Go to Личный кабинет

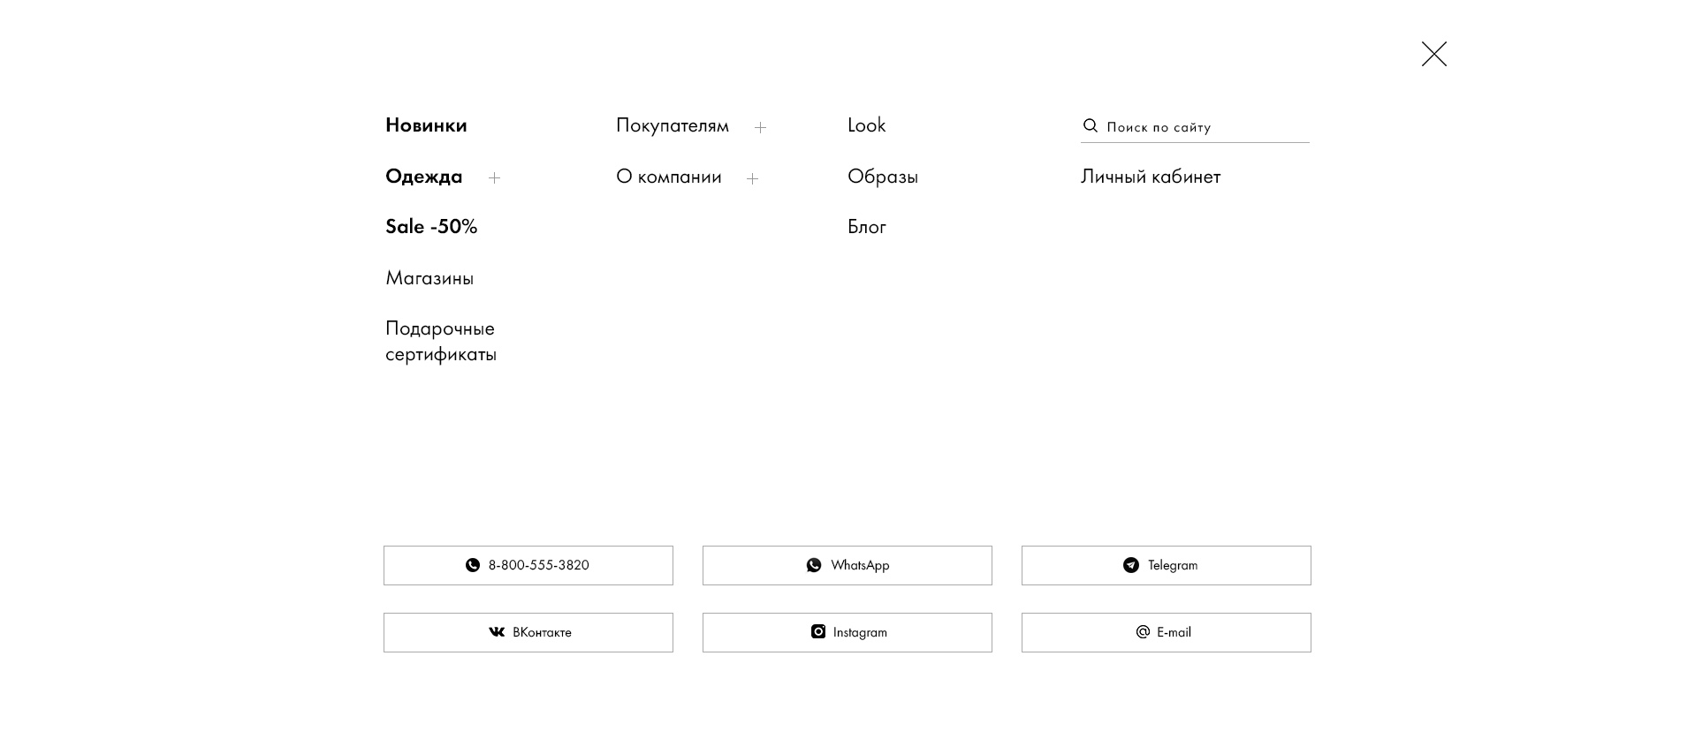point(1151,177)
